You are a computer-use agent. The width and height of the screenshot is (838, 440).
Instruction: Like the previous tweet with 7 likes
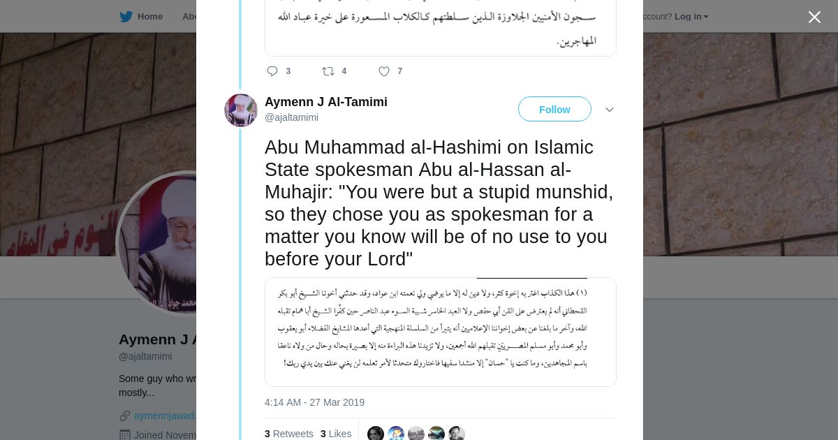[x=383, y=71]
